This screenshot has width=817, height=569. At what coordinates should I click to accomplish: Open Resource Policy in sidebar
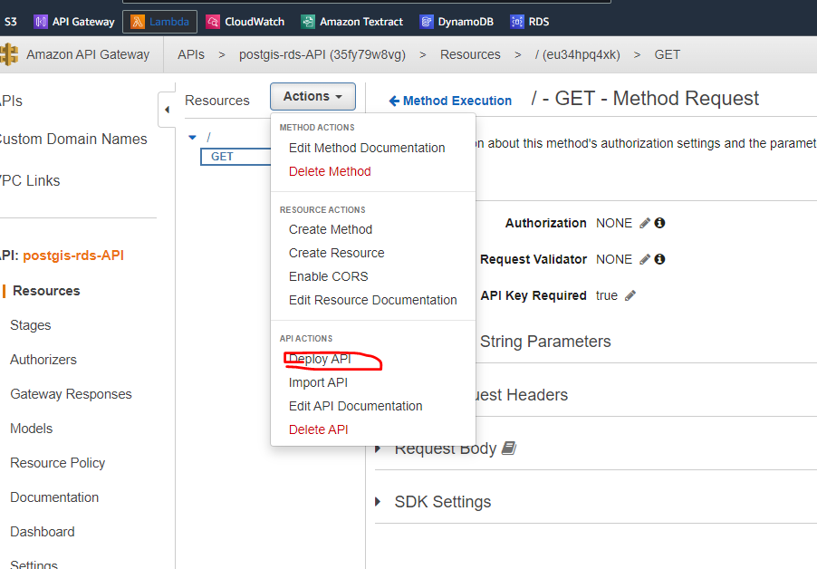[x=57, y=463]
